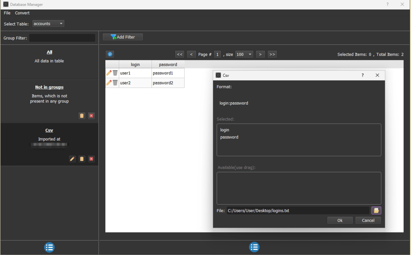Remove the Csv group with the red X icon
Image resolution: width=411 pixels, height=255 pixels.
pos(91,159)
